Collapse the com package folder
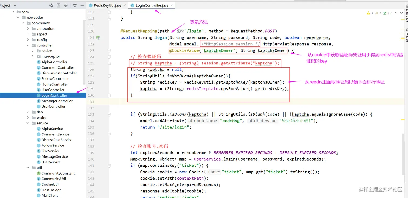This screenshot has width=408, height=198. pyautogui.click(x=13, y=12)
